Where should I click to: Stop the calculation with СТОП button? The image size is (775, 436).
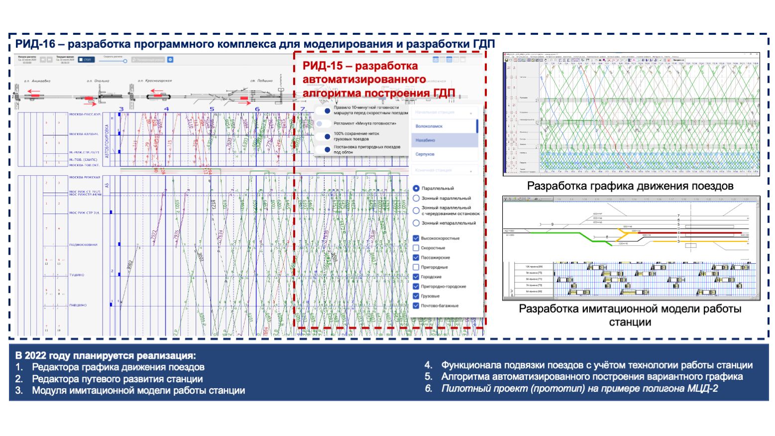click(x=86, y=60)
